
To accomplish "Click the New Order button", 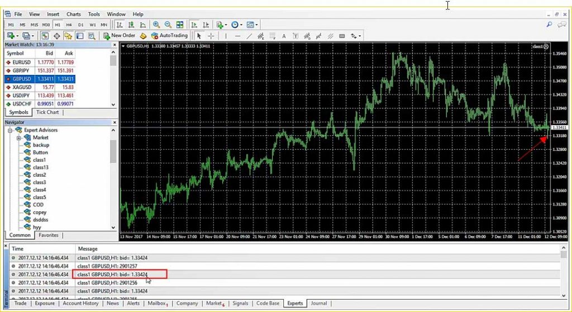I will [x=120, y=35].
